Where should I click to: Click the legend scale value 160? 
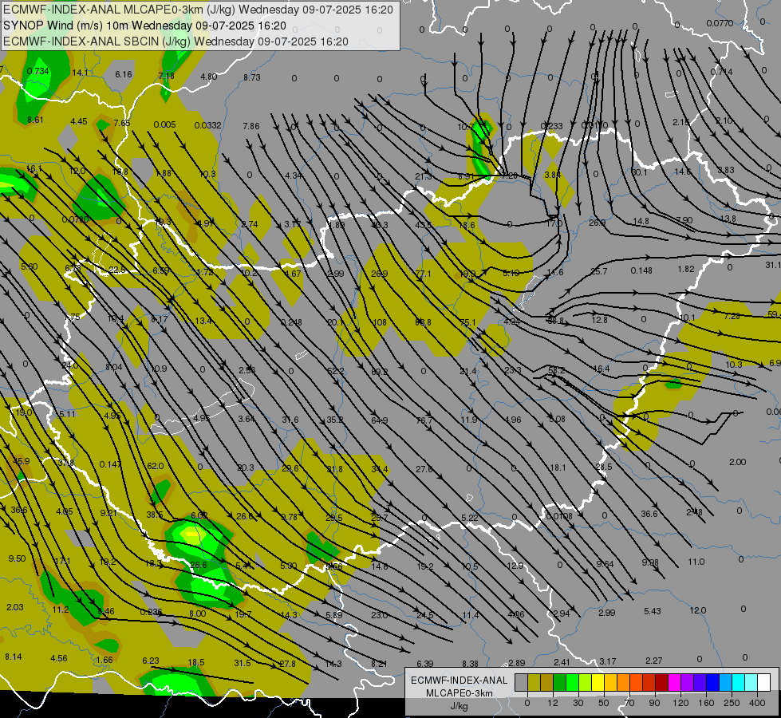tap(706, 703)
